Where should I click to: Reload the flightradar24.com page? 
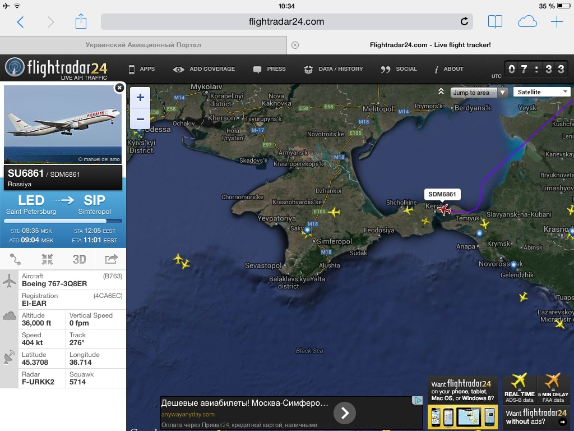click(464, 22)
